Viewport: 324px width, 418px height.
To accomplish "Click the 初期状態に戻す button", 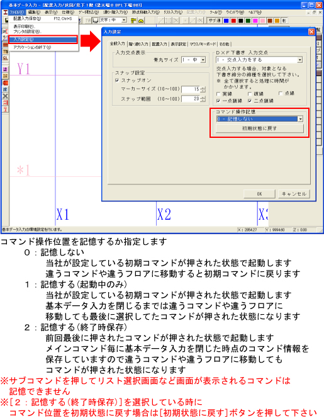I will [260, 128].
